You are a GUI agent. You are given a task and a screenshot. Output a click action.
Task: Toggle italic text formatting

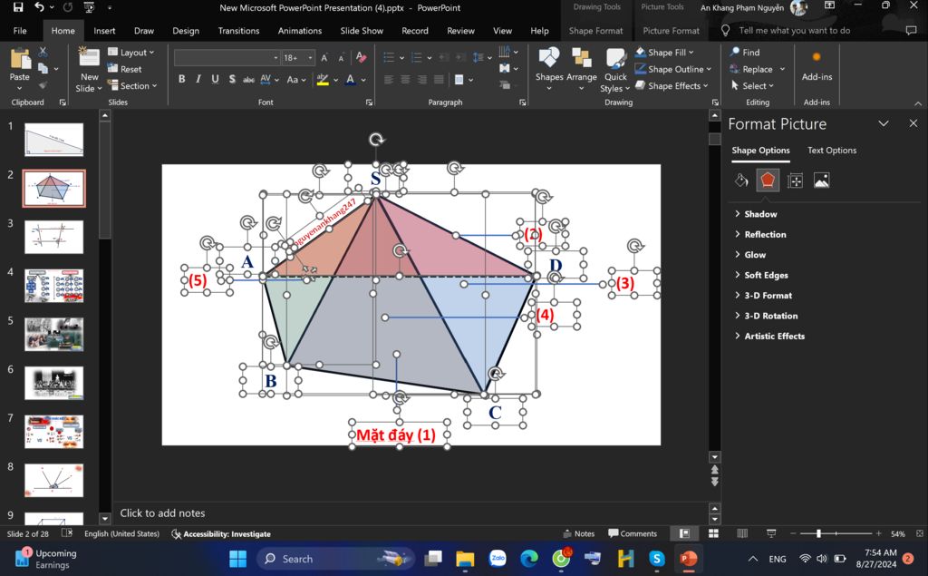(x=198, y=79)
